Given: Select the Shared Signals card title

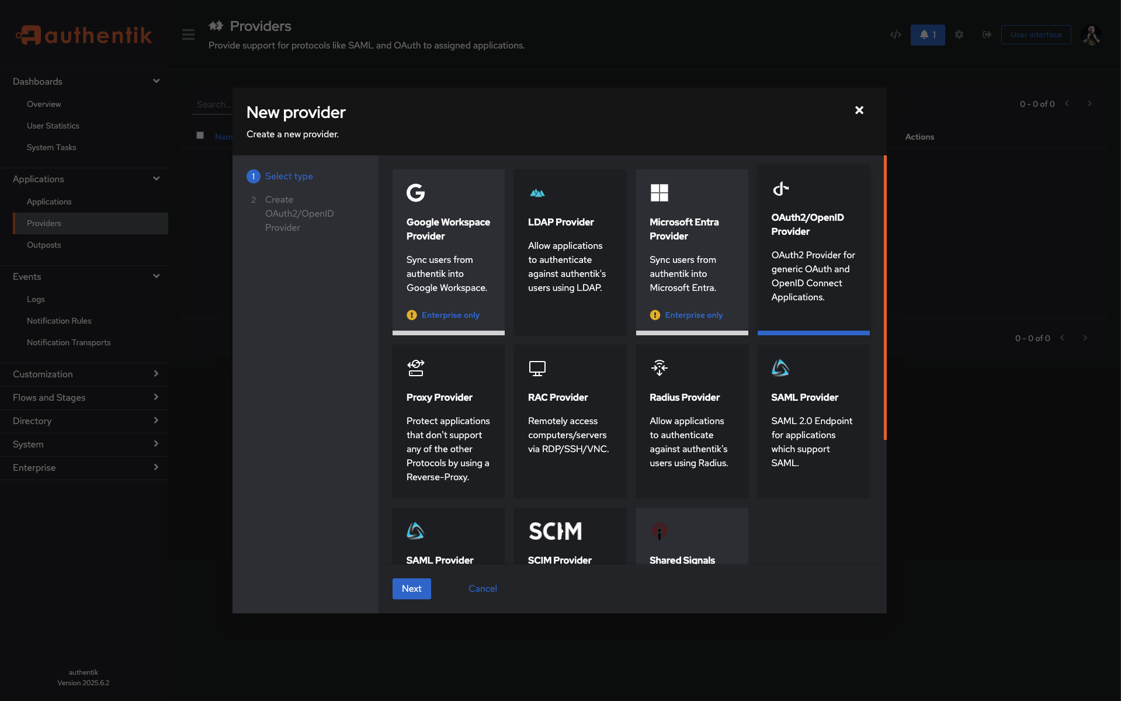Looking at the screenshot, I should [682, 560].
